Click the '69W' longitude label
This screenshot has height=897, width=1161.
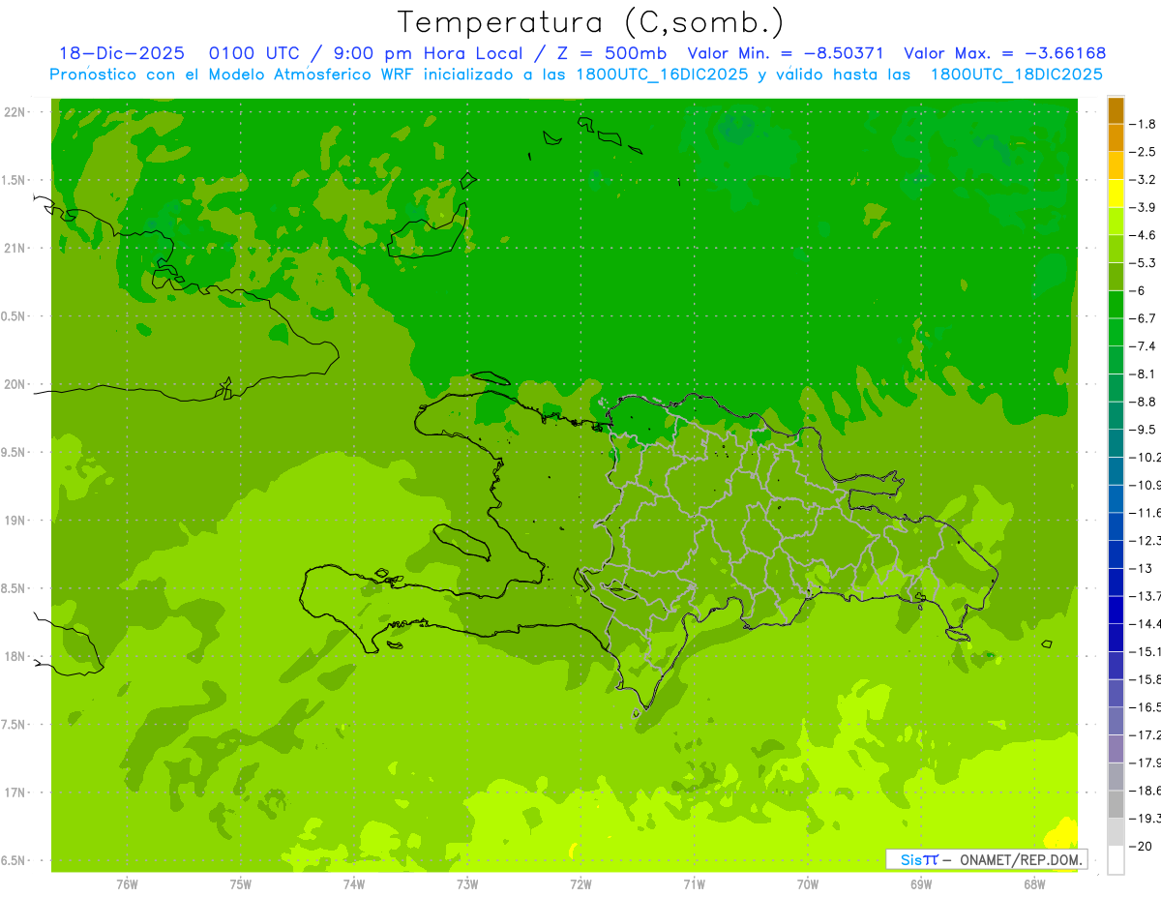pyautogui.click(x=921, y=884)
